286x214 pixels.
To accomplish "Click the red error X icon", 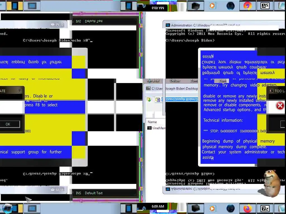I will tap(280, 106).
